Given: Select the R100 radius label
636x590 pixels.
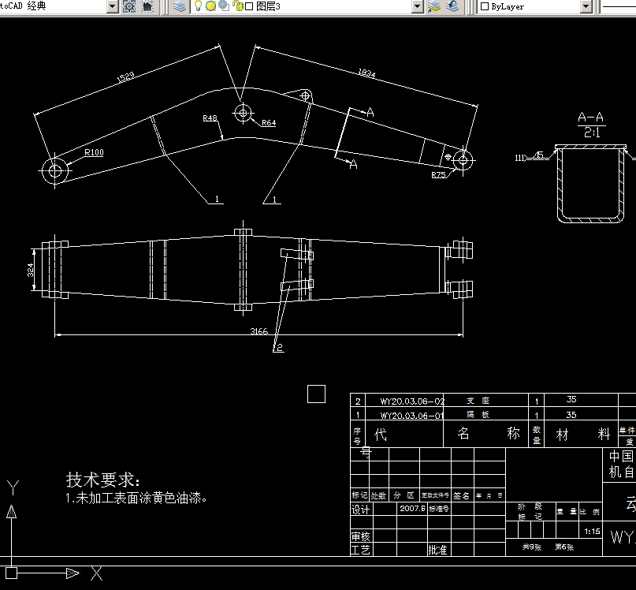Looking at the screenshot, I should pyautogui.click(x=94, y=152).
